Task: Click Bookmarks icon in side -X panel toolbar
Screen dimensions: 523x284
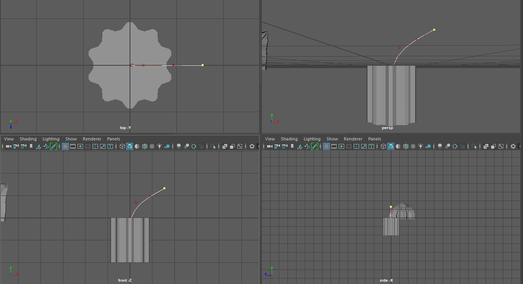Action: tap(292, 146)
